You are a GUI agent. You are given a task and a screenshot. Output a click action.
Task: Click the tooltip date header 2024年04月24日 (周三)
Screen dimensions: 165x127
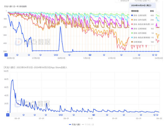(x=141, y=6)
